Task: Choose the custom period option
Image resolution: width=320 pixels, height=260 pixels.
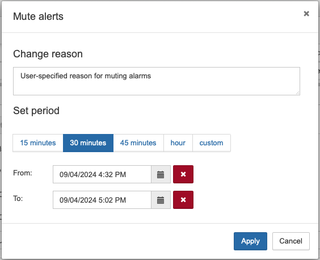Action: [212, 143]
